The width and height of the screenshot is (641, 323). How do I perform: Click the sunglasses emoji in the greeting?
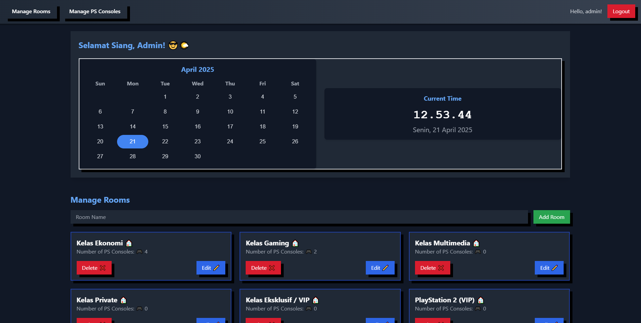tap(173, 45)
